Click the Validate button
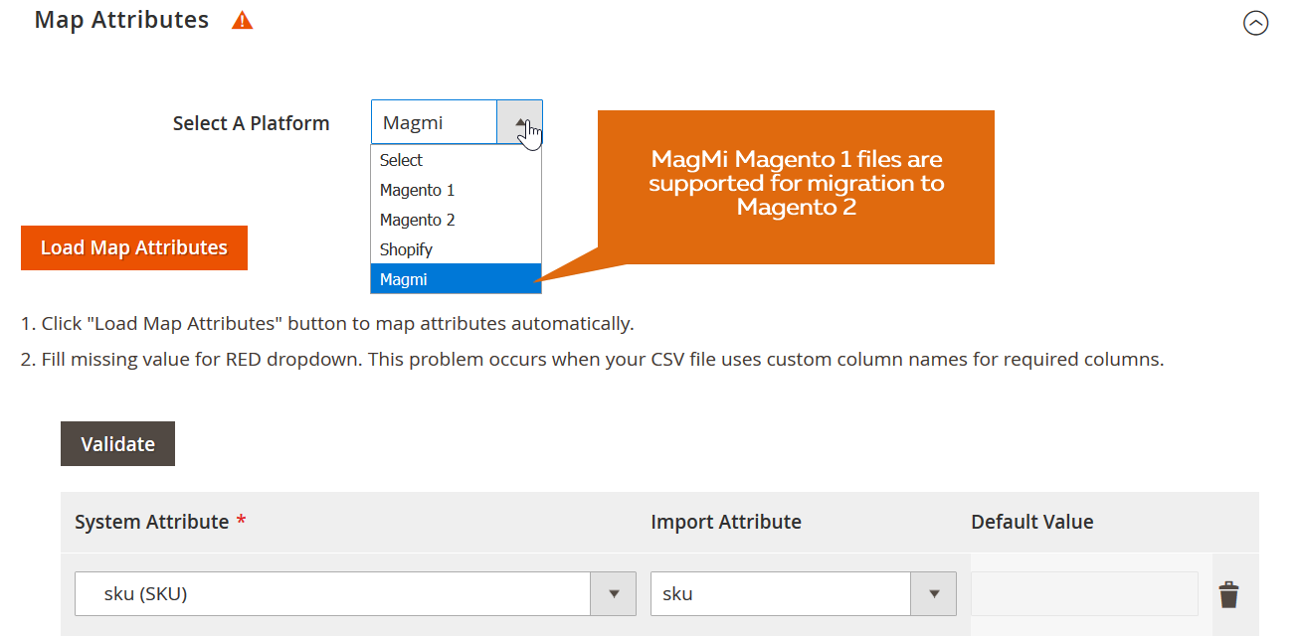Image resolution: width=1303 pixels, height=636 pixels. [x=117, y=444]
